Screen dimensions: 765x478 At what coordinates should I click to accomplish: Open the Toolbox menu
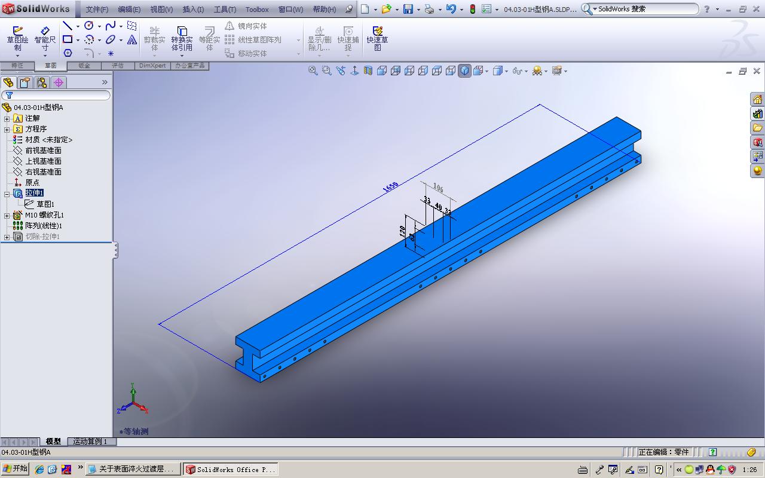(x=257, y=10)
